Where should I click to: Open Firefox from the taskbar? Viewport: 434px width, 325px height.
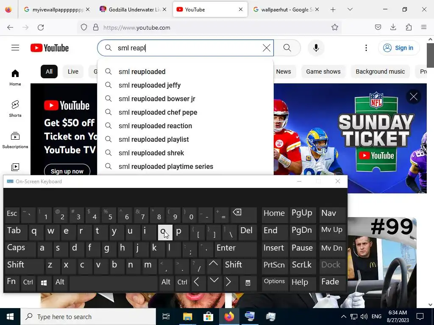click(229, 317)
